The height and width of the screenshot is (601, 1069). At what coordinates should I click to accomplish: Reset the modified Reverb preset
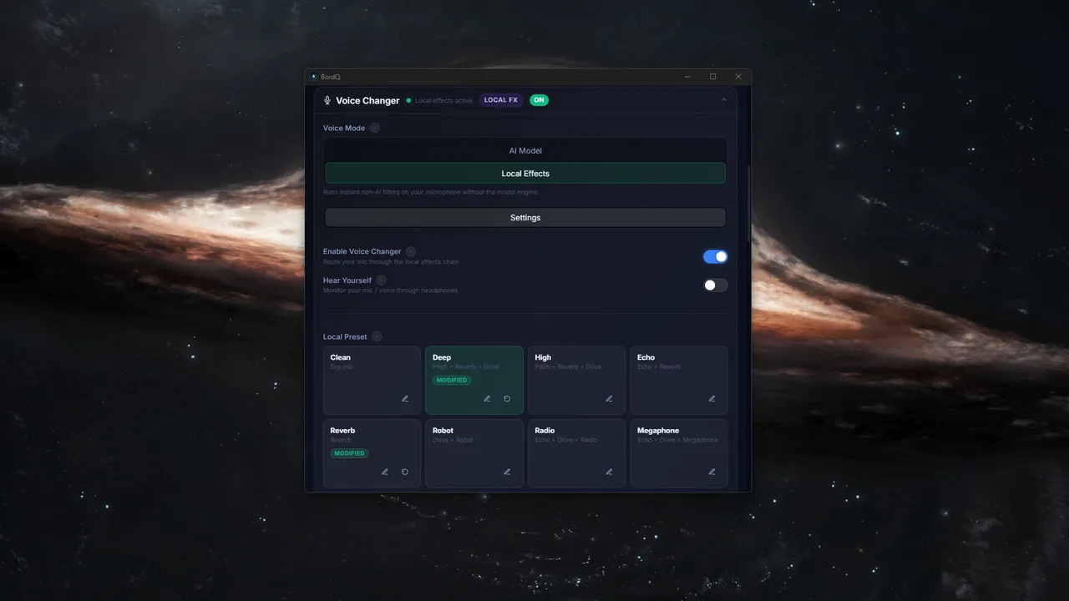tap(405, 472)
